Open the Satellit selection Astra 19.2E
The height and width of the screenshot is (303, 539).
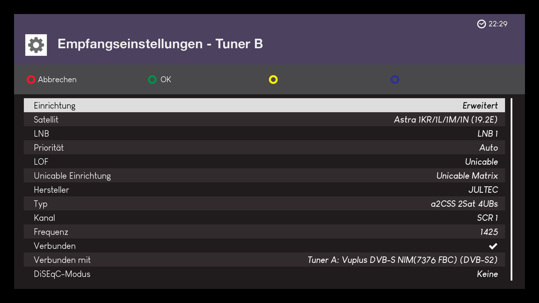pyautogui.click(x=446, y=120)
